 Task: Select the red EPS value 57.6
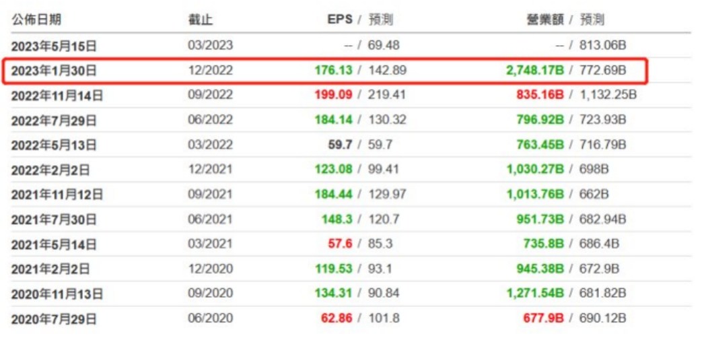(x=339, y=244)
